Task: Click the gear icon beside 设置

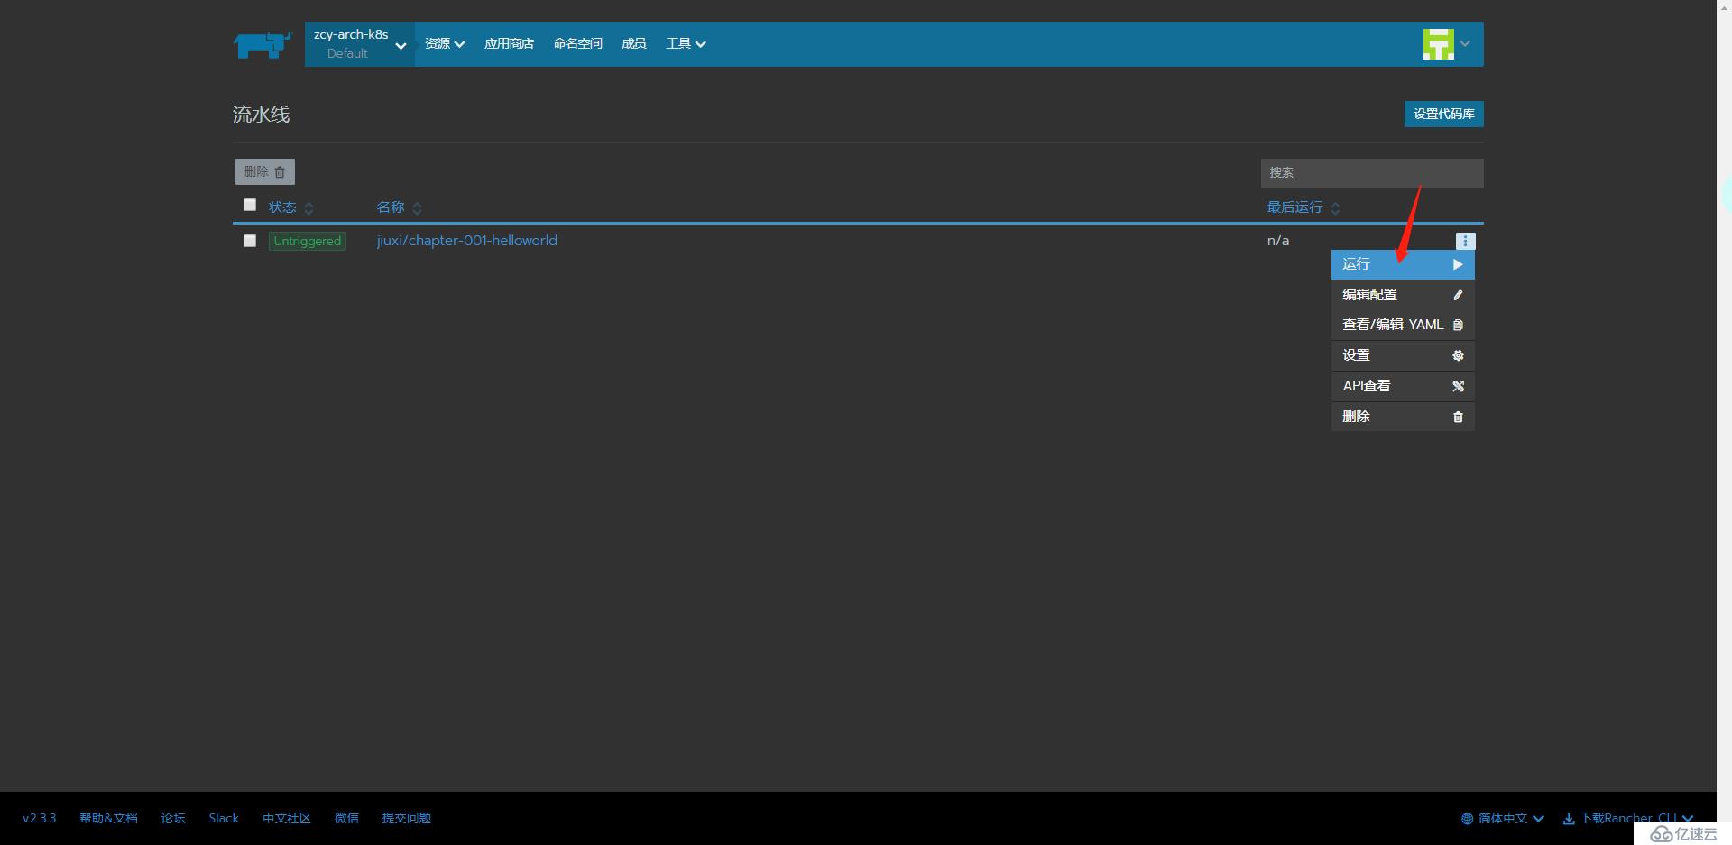Action: pyautogui.click(x=1458, y=355)
